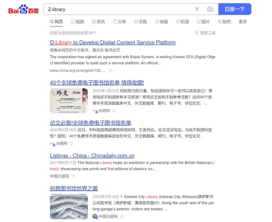Open the 搜索工具 search tools filter
This screenshot has width=272, height=222.
pyautogui.click(x=205, y=33)
